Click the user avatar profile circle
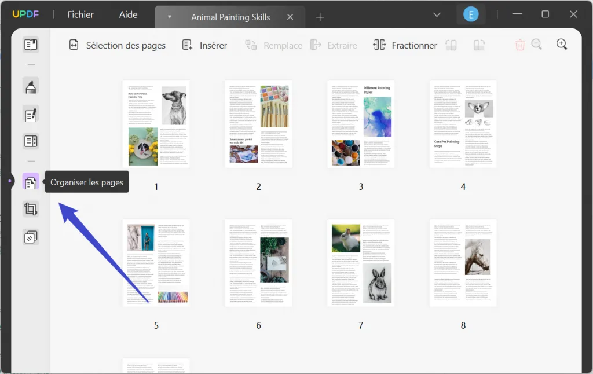This screenshot has height=374, width=593. (x=471, y=13)
